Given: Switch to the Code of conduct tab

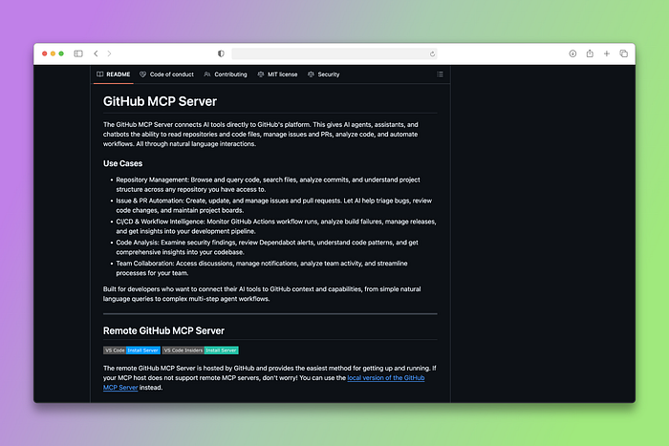Looking at the screenshot, I should [167, 74].
